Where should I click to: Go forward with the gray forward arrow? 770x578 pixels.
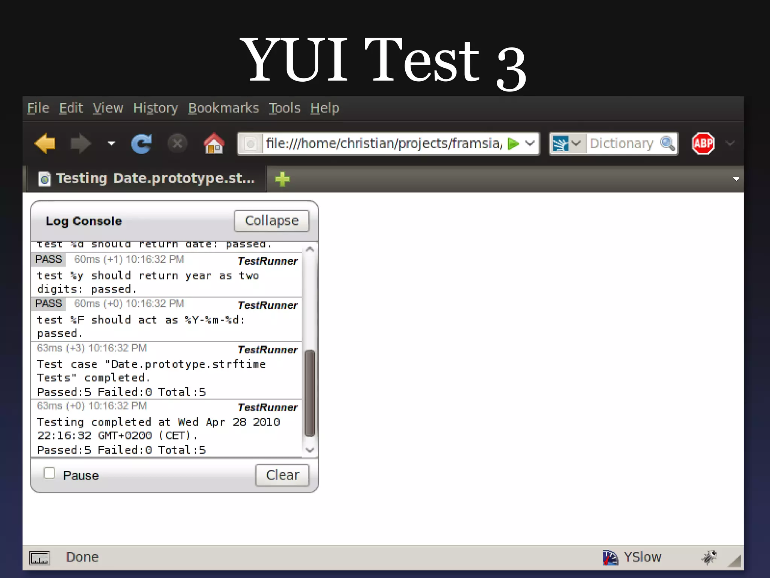point(80,143)
